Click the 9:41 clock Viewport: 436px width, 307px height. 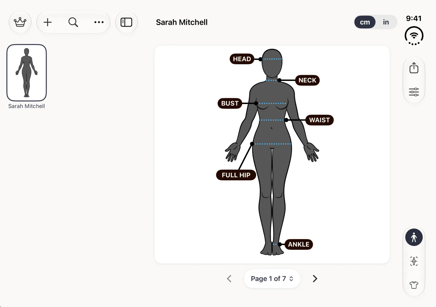414,18
